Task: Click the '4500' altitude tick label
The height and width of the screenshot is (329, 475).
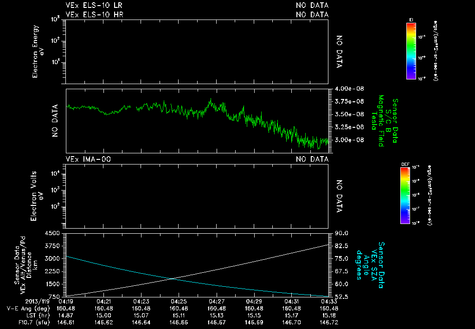Action: tap(52, 233)
